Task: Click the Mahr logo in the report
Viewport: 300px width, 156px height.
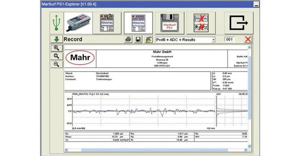Action: 80,57
